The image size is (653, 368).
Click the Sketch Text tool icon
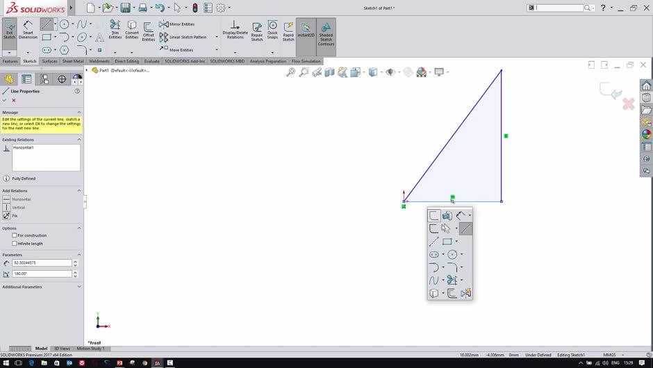(x=99, y=37)
